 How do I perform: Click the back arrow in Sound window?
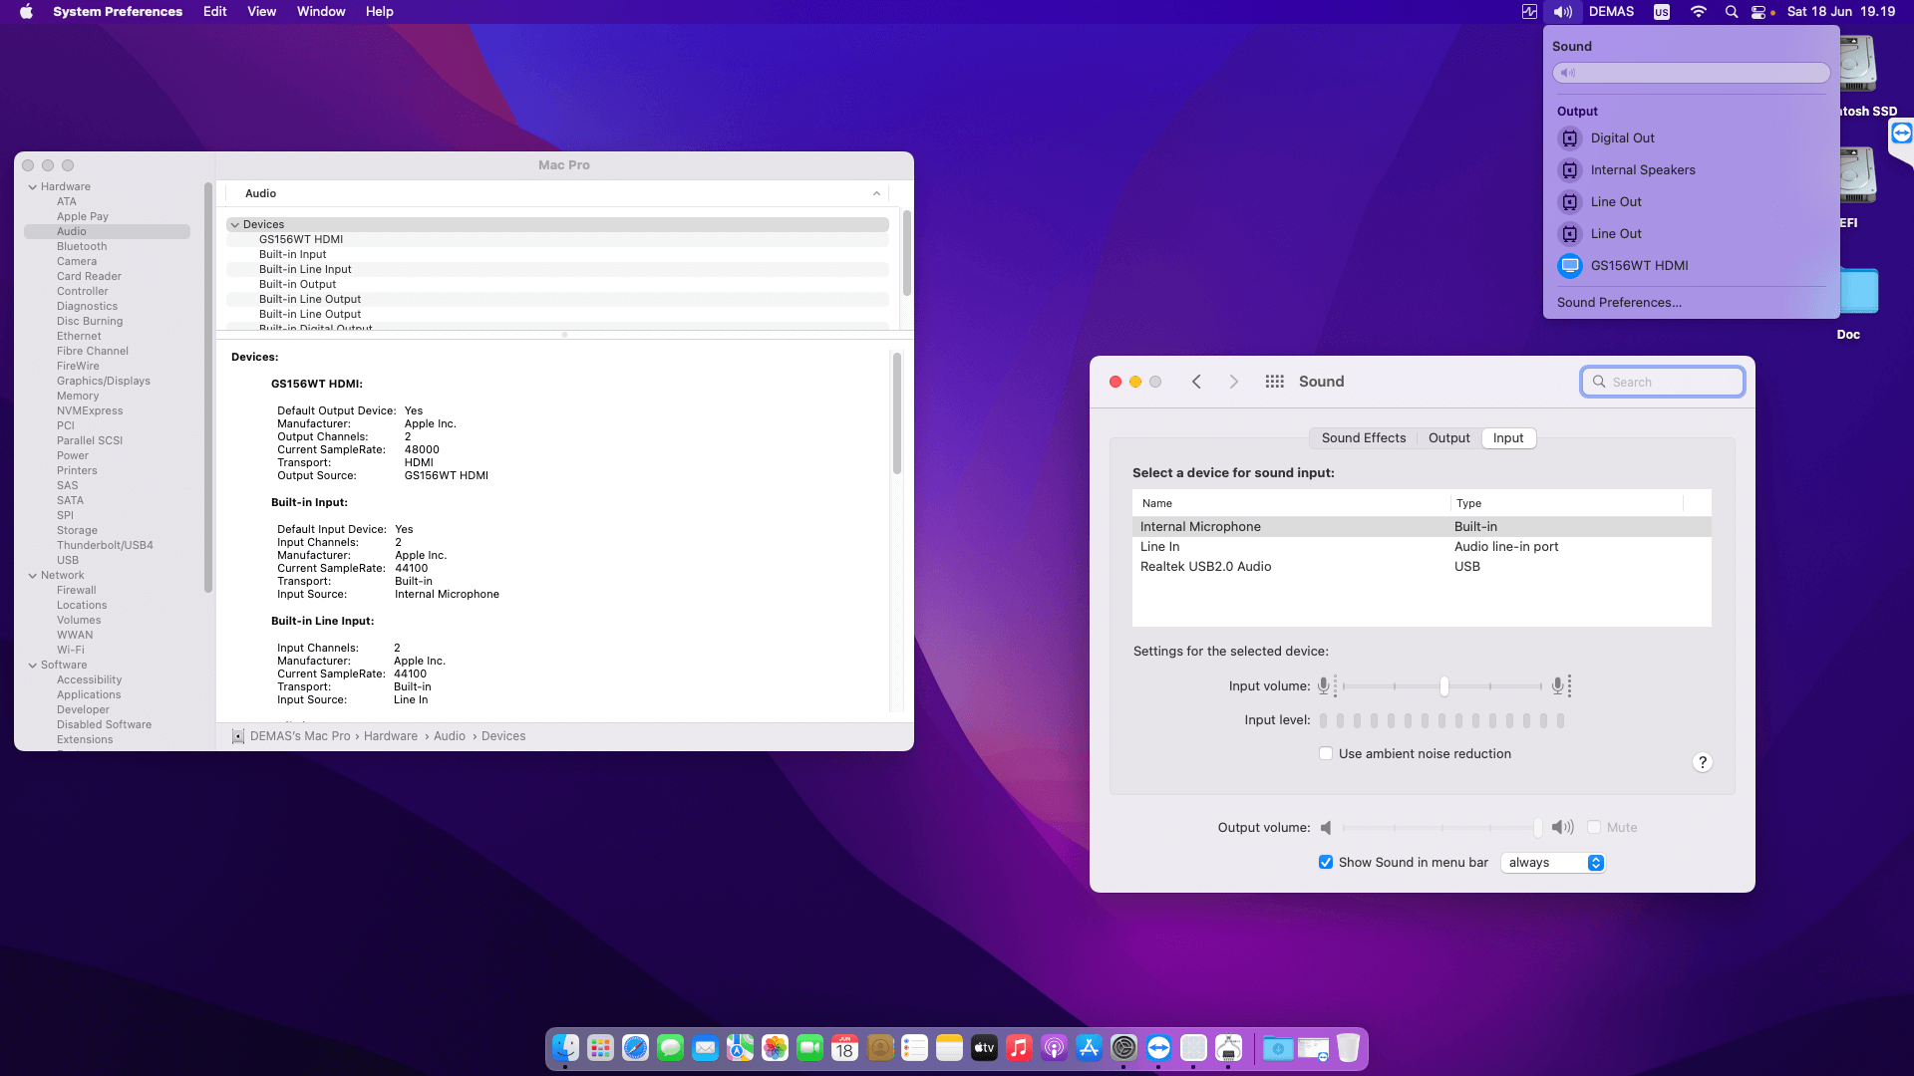pyautogui.click(x=1196, y=382)
